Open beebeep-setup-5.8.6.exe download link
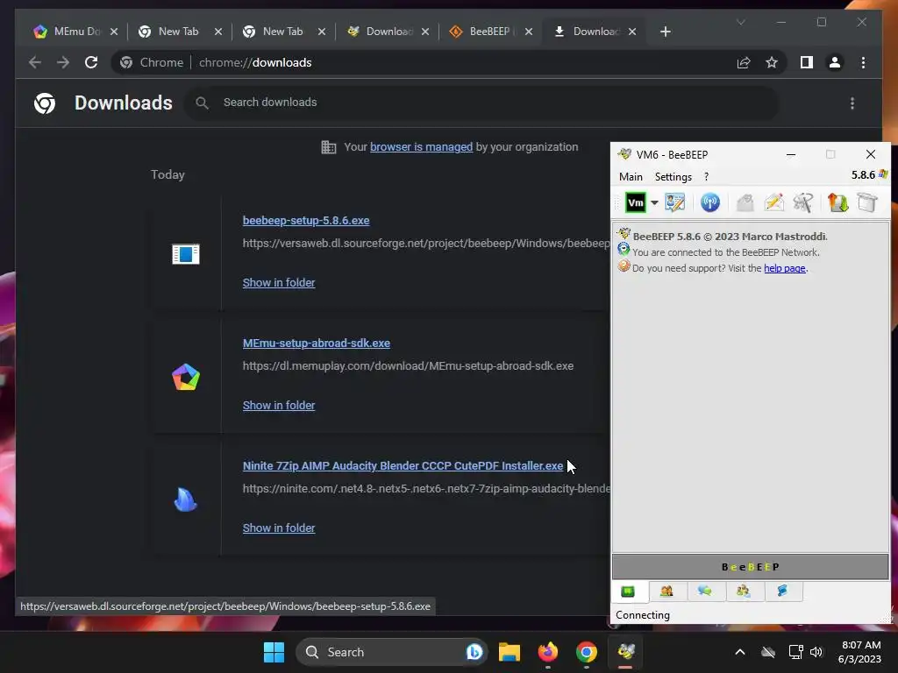 [x=306, y=220]
